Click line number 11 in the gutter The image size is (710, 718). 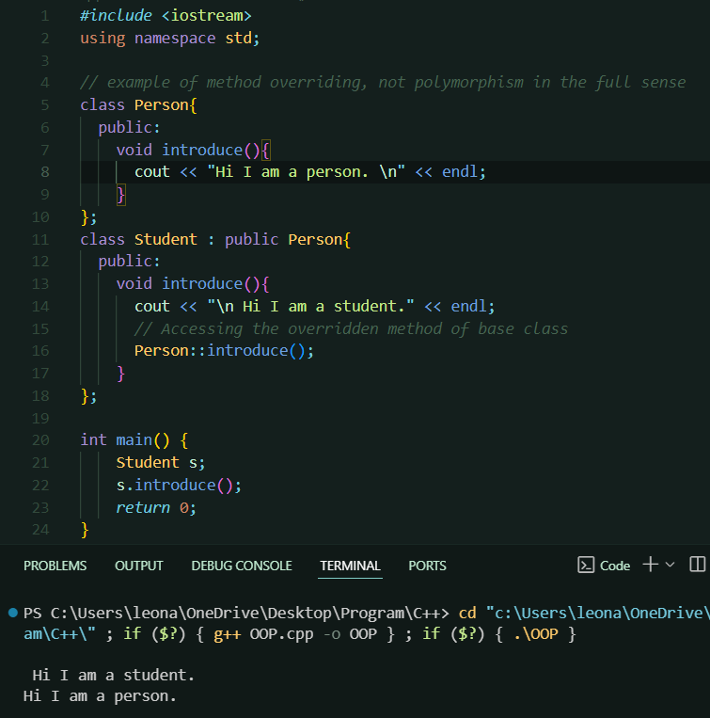[x=40, y=239]
